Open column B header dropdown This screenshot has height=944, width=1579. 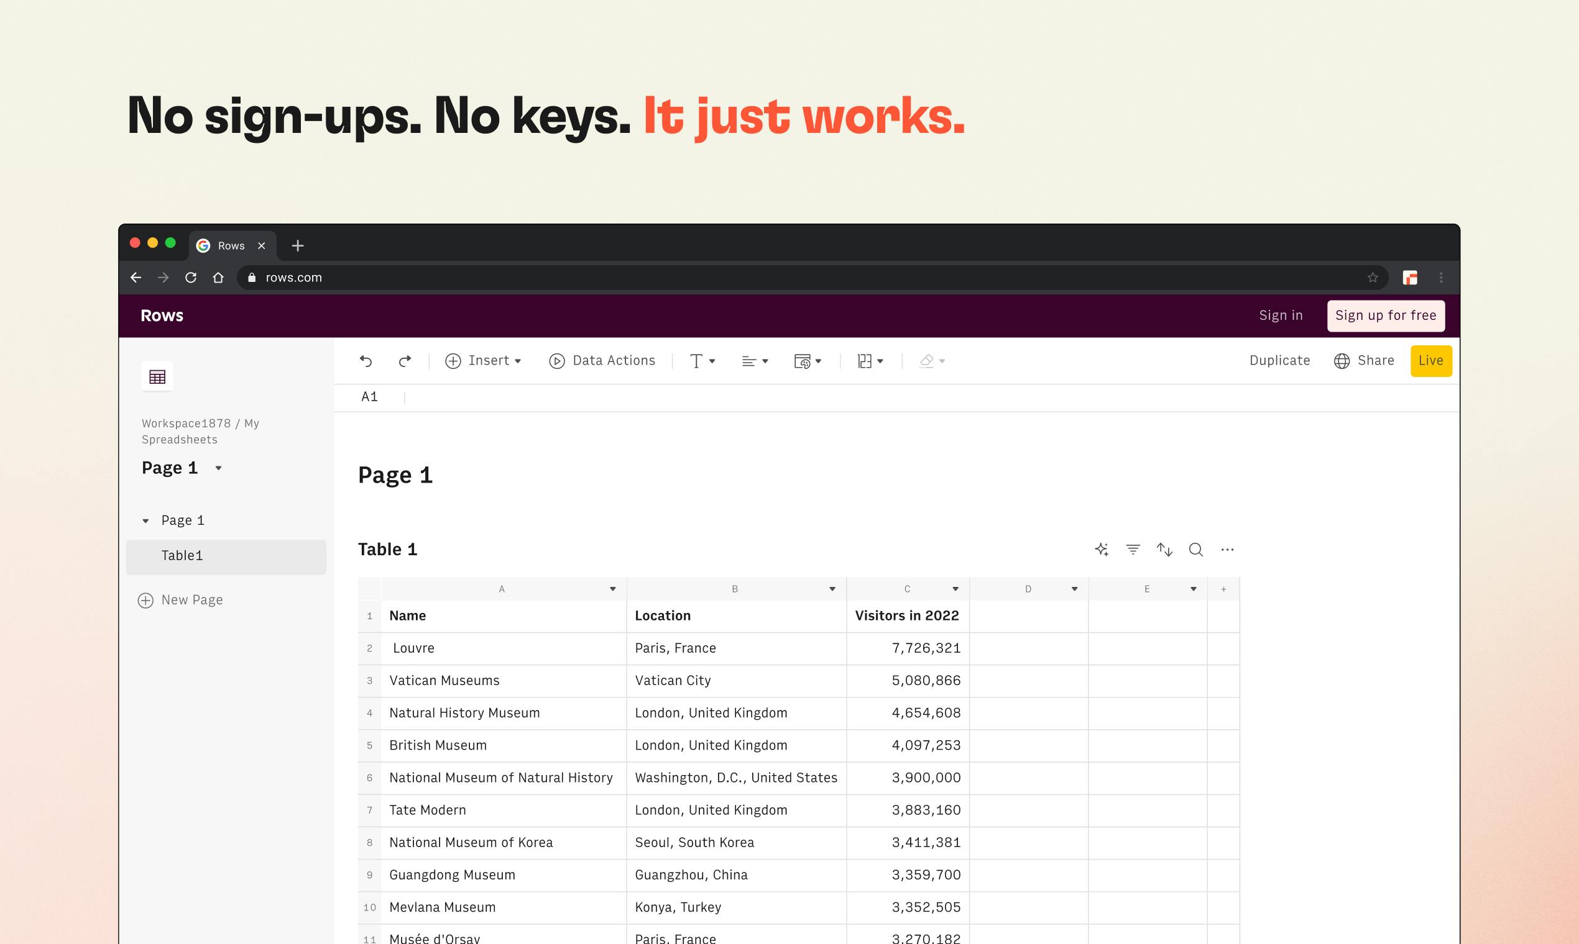[x=832, y=589]
